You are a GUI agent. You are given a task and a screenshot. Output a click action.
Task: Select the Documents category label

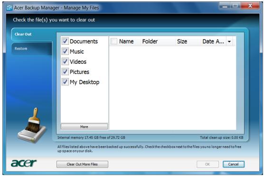pos(84,41)
